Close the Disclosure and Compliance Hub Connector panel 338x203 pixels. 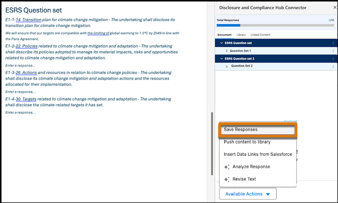pos(335,7)
